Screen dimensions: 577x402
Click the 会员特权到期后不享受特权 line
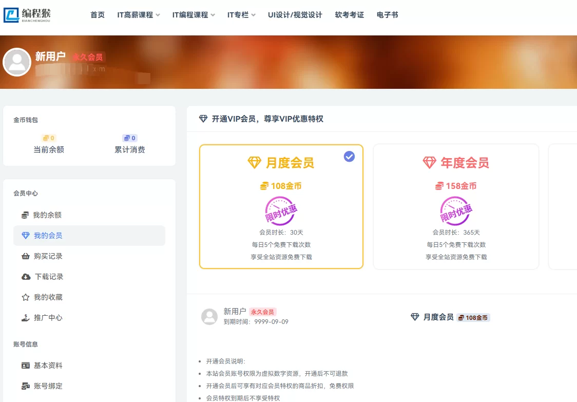(x=243, y=398)
